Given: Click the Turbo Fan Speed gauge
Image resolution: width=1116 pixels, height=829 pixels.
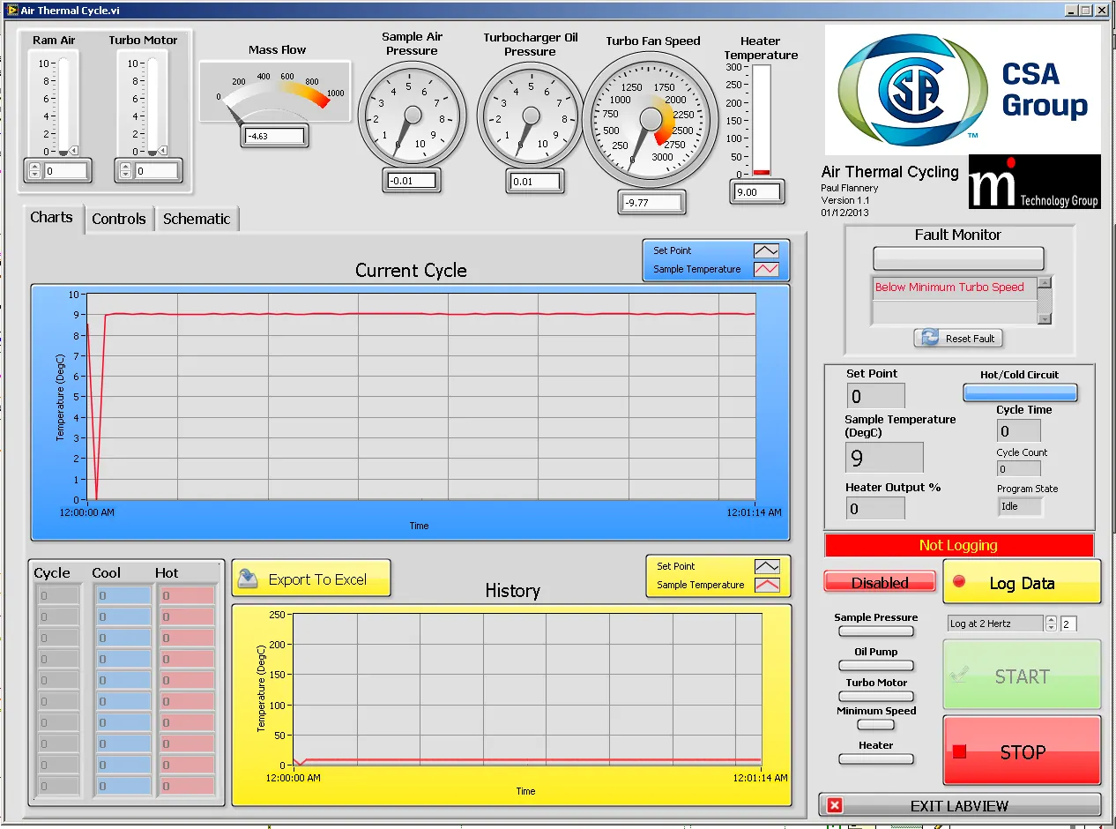Looking at the screenshot, I should [x=650, y=118].
